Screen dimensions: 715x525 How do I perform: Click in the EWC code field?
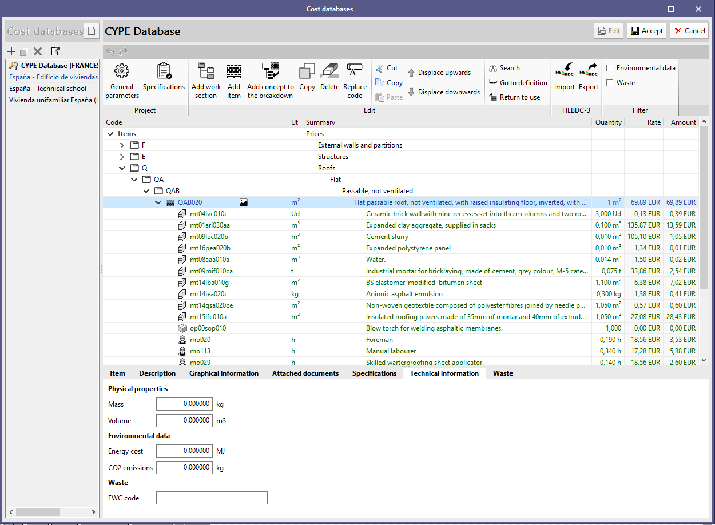(212, 498)
